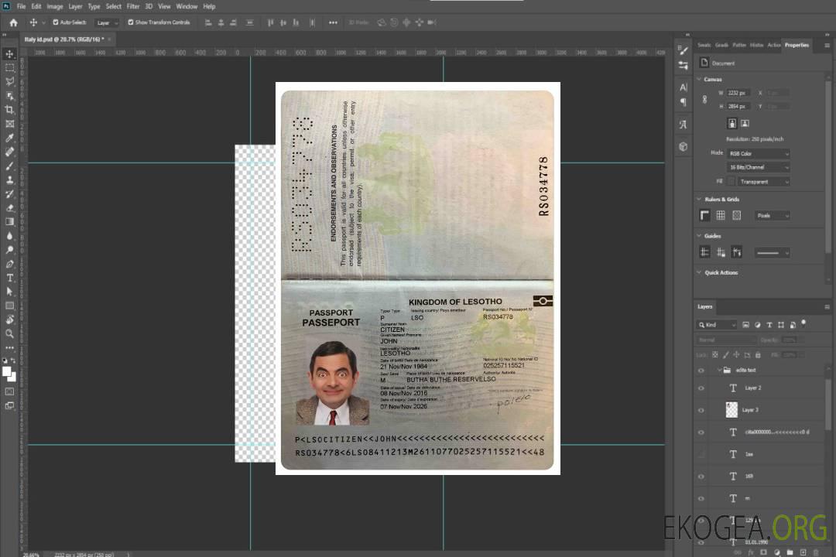Image resolution: width=836 pixels, height=557 pixels.
Task: Hide Layer 2 using its eye icon
Action: [x=701, y=388]
